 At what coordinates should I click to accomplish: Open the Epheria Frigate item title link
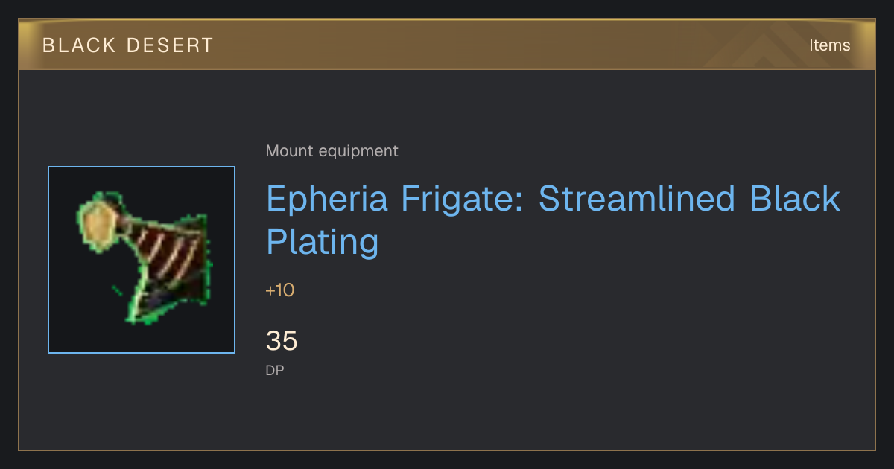554,220
